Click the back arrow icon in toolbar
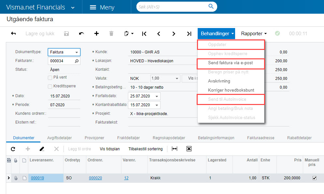 click(x=13, y=34)
